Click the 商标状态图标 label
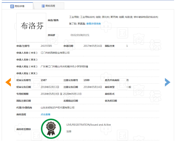 point(23,129)
